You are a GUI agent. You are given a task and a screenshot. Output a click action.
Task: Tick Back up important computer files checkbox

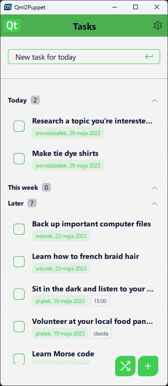[x=19, y=229]
